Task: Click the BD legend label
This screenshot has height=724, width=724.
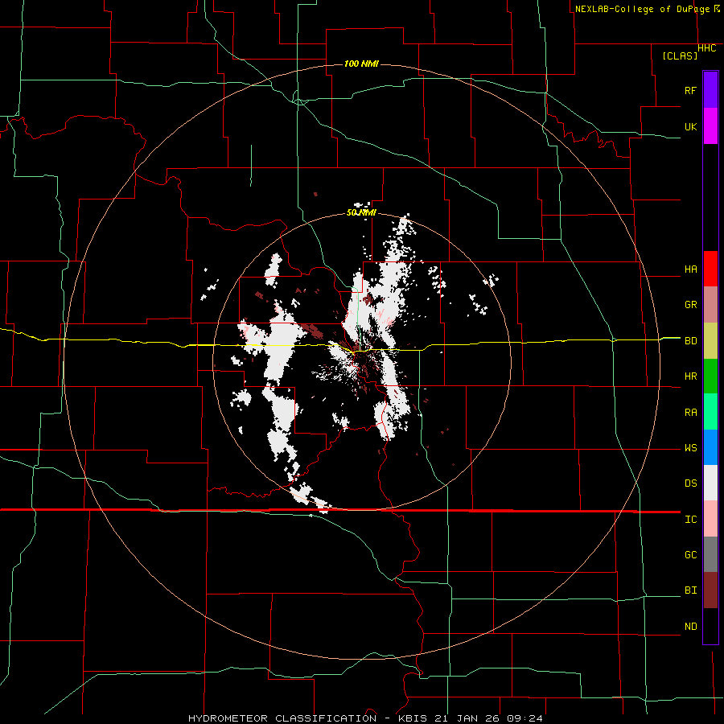Action: pyautogui.click(x=690, y=341)
